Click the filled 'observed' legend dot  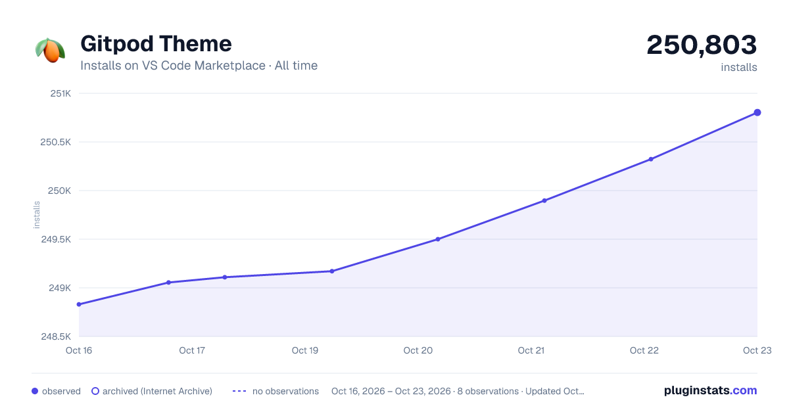coord(35,391)
